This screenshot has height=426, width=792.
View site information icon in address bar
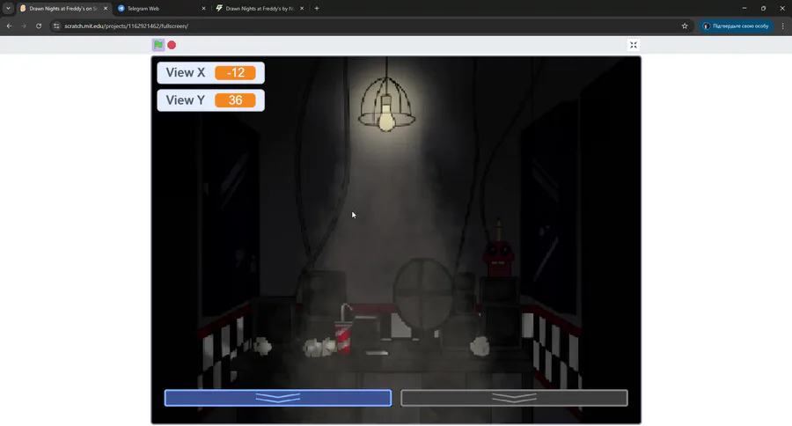pos(56,26)
